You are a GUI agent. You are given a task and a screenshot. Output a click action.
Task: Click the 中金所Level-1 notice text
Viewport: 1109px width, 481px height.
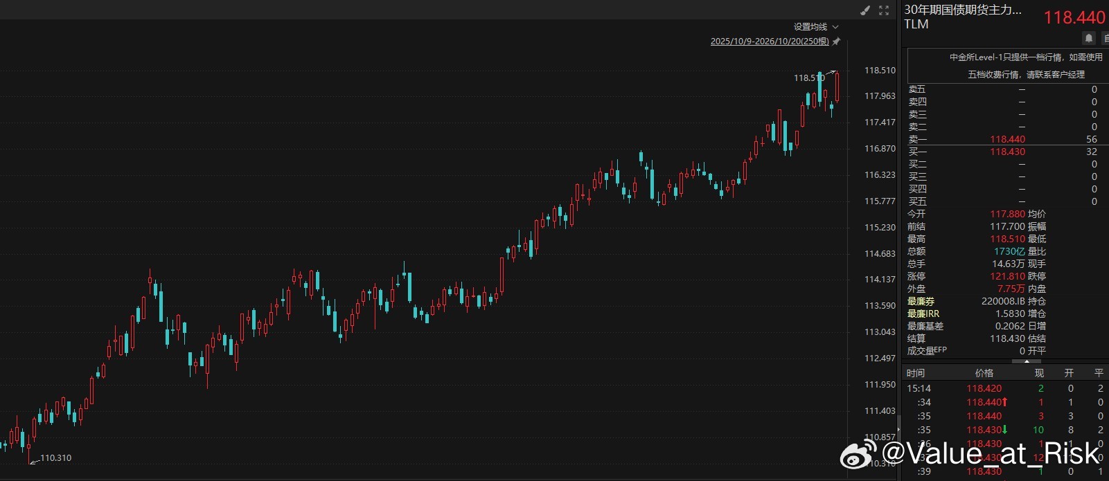(x=1026, y=66)
